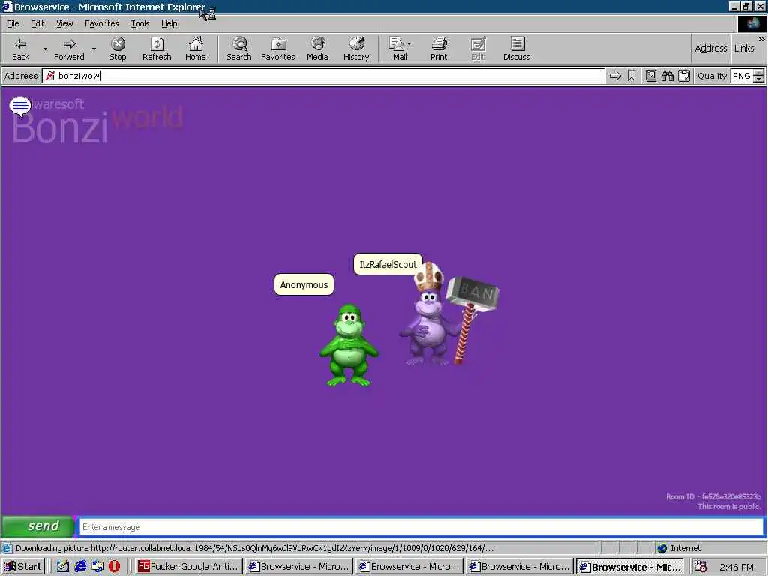
Task: Print the page using Print icon
Action: click(x=439, y=49)
